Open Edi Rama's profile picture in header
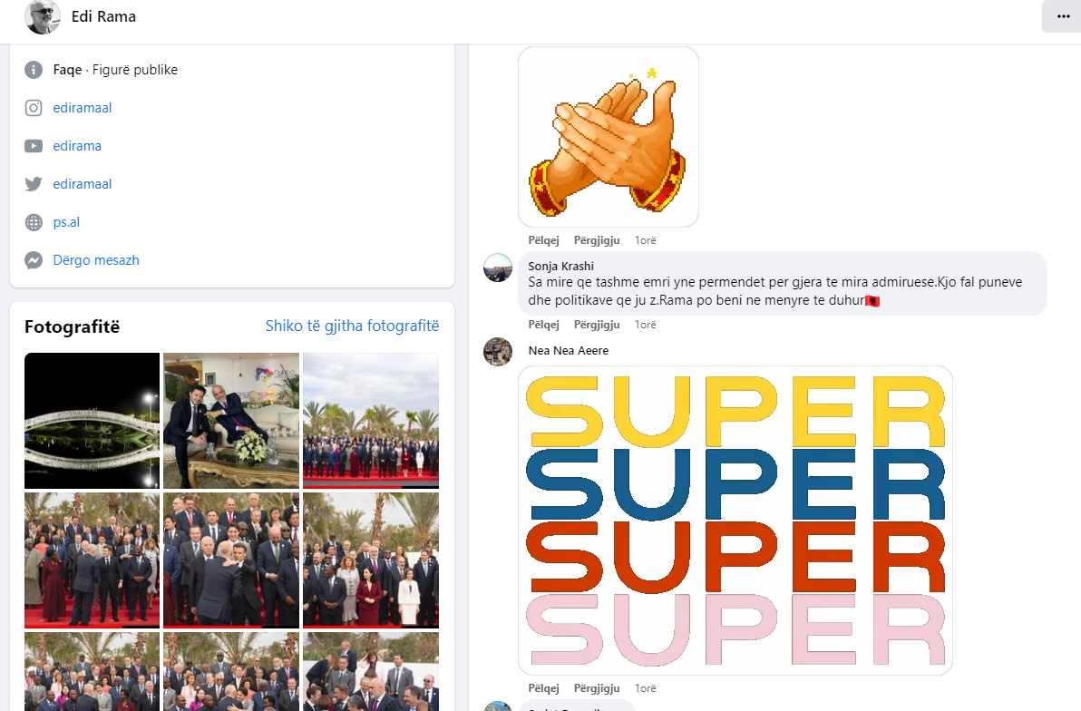The image size is (1081, 711). [42, 15]
